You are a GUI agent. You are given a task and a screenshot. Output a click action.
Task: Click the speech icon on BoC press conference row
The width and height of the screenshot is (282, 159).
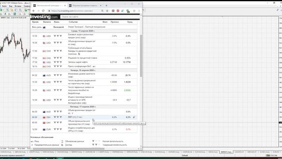pos(94,67)
